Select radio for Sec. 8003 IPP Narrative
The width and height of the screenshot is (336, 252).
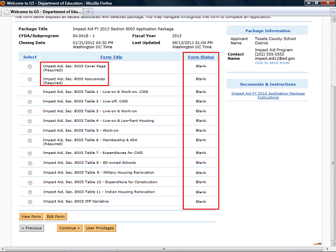(30, 202)
